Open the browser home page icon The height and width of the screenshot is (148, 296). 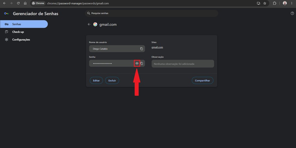[x=25, y=3]
